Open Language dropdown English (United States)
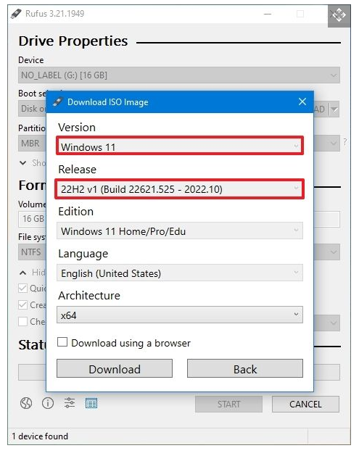The image size is (359, 456). [180, 273]
